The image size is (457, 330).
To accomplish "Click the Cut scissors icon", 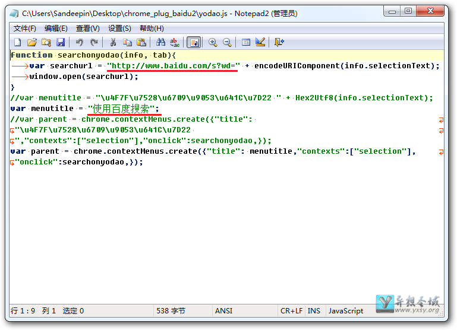I will [113, 42].
